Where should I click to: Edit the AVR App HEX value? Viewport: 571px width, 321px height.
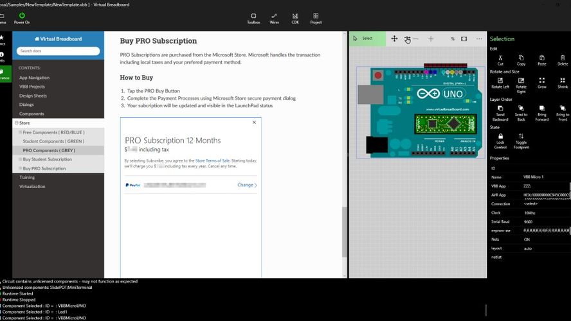tap(546, 195)
